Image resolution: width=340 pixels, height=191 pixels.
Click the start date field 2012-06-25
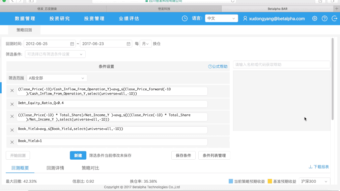50,44
